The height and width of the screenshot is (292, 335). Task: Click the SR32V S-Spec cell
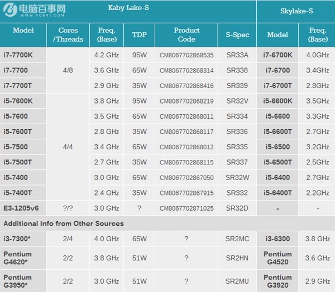pos(237,101)
